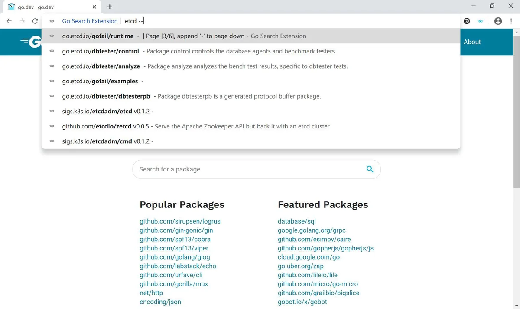Image resolution: width=520 pixels, height=309 pixels.
Task: Open github.com/gorilla/mux package
Action: (x=174, y=284)
